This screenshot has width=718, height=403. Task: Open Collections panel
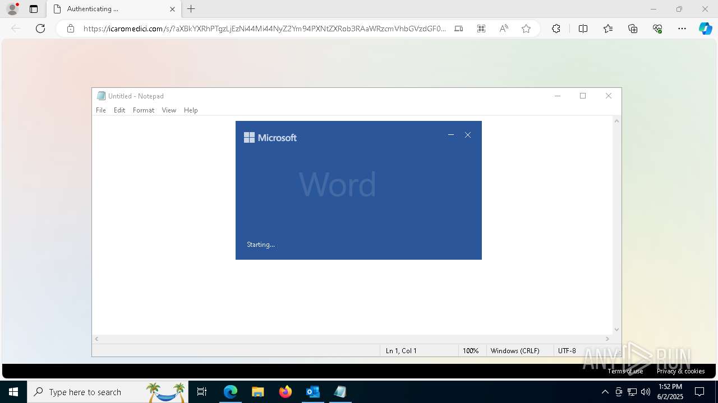click(x=633, y=29)
